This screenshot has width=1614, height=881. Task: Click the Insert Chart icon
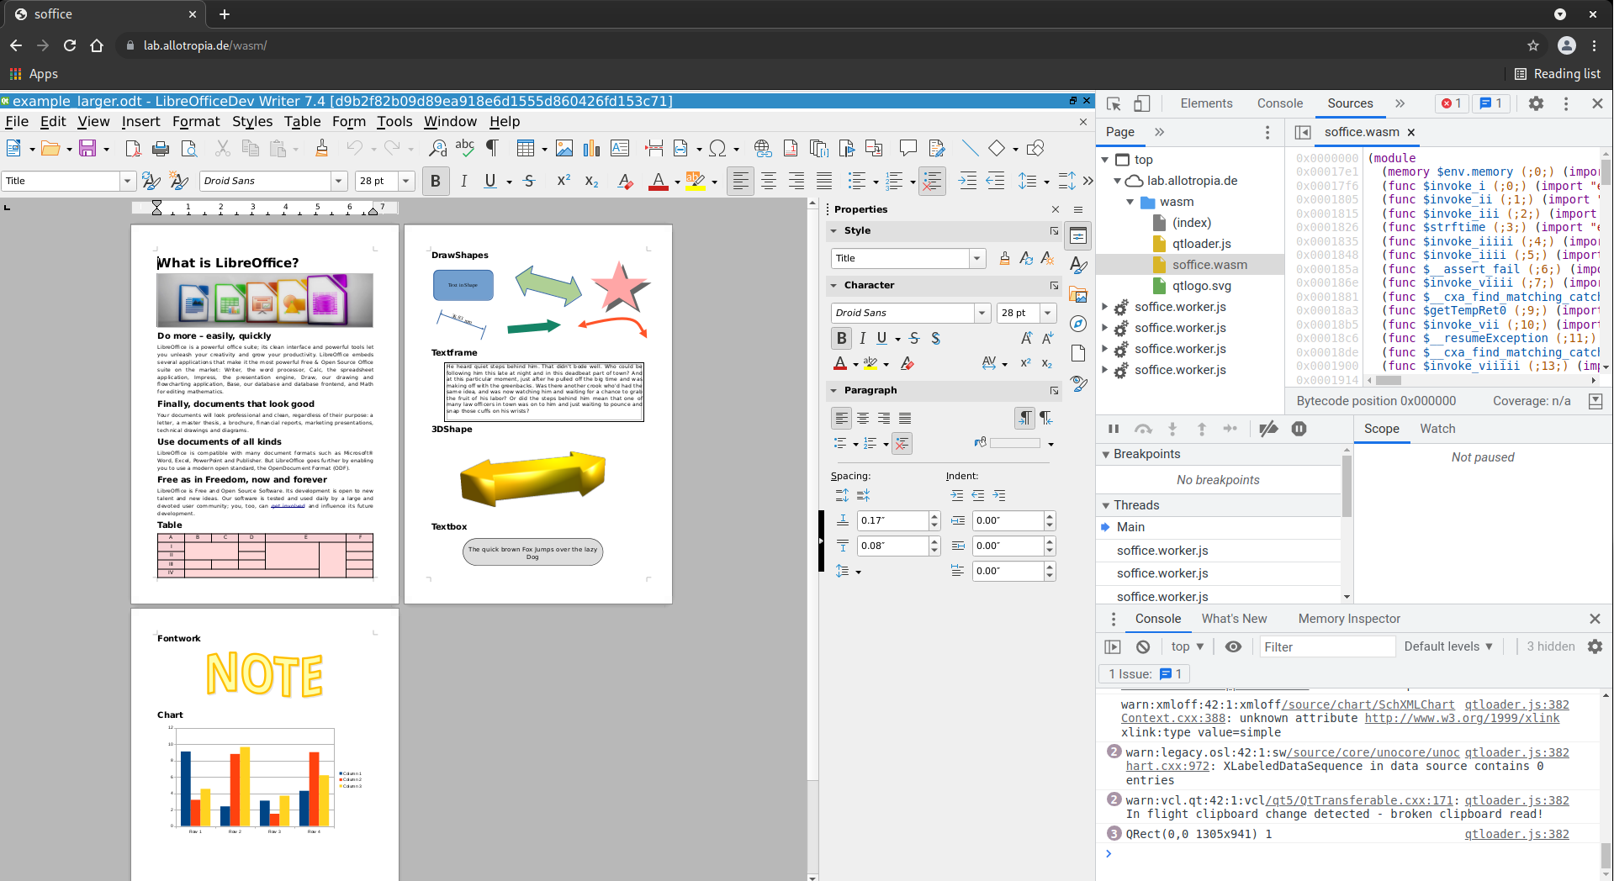click(x=592, y=148)
